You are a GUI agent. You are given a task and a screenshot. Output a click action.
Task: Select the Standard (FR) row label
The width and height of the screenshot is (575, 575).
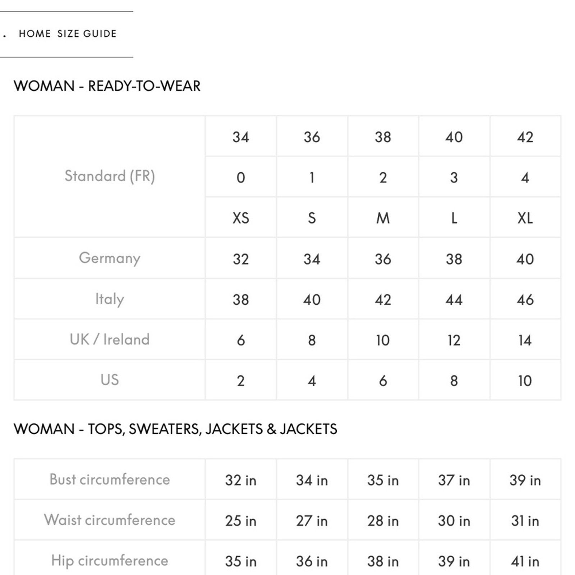[110, 176]
